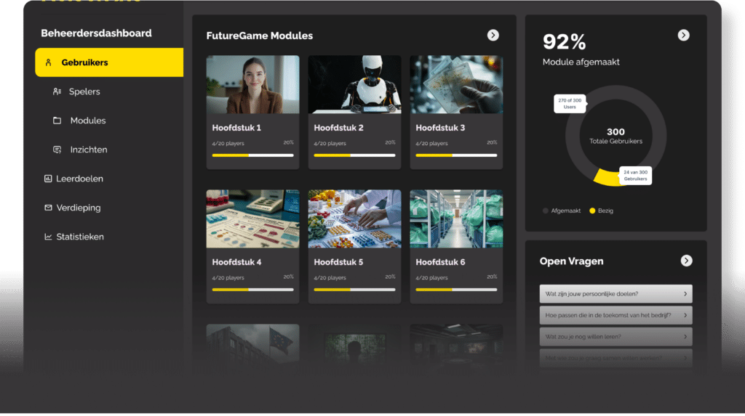Click the Modules folder icon
Viewport: 745px width, 416px height.
pyautogui.click(x=57, y=121)
